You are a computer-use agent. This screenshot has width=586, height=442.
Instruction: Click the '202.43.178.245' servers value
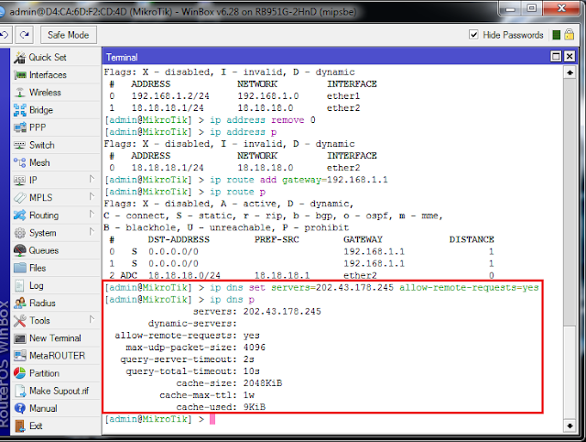pyautogui.click(x=282, y=312)
